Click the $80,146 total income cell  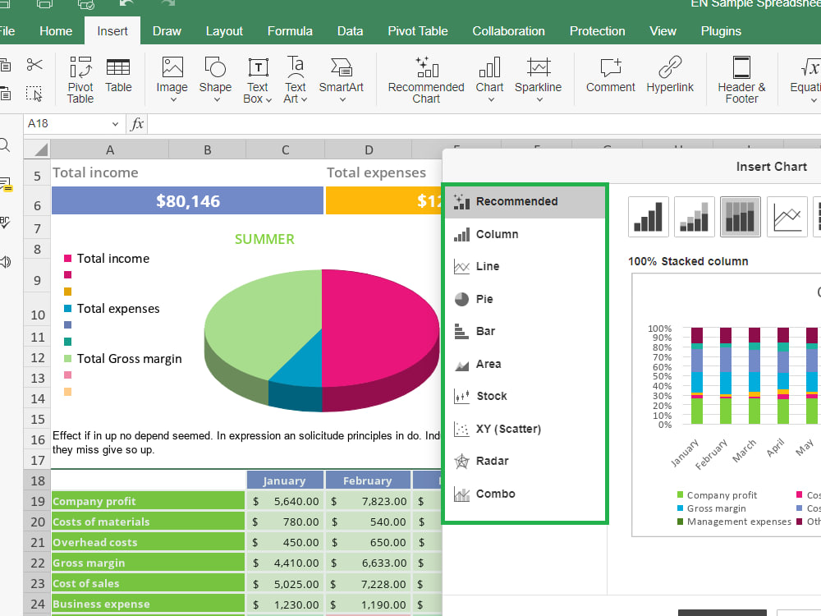pos(187,200)
